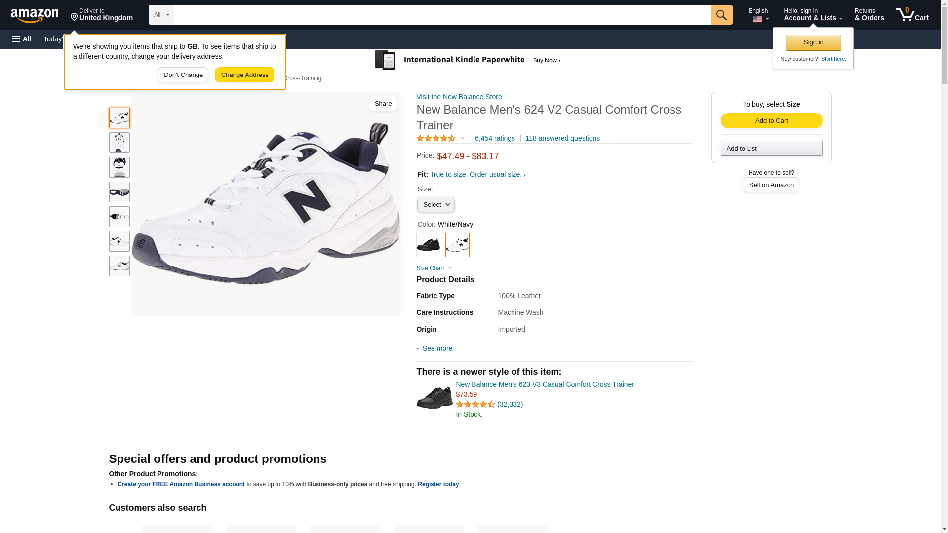The image size is (948, 533).
Task: Click the Deliver to United Kingdom location
Action: pyautogui.click(x=102, y=15)
